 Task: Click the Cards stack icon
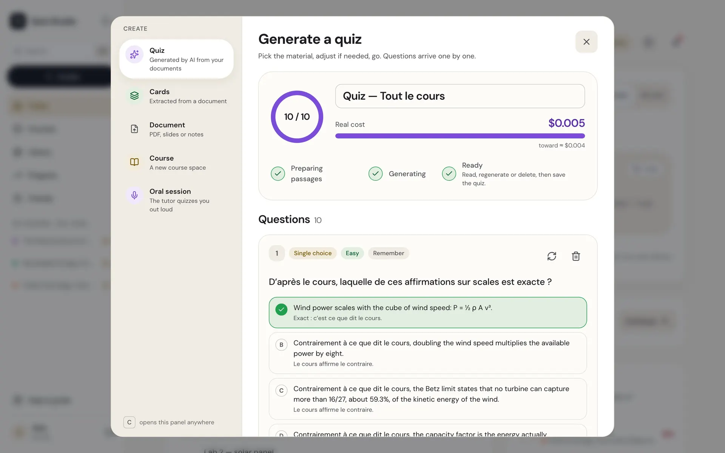click(x=134, y=96)
